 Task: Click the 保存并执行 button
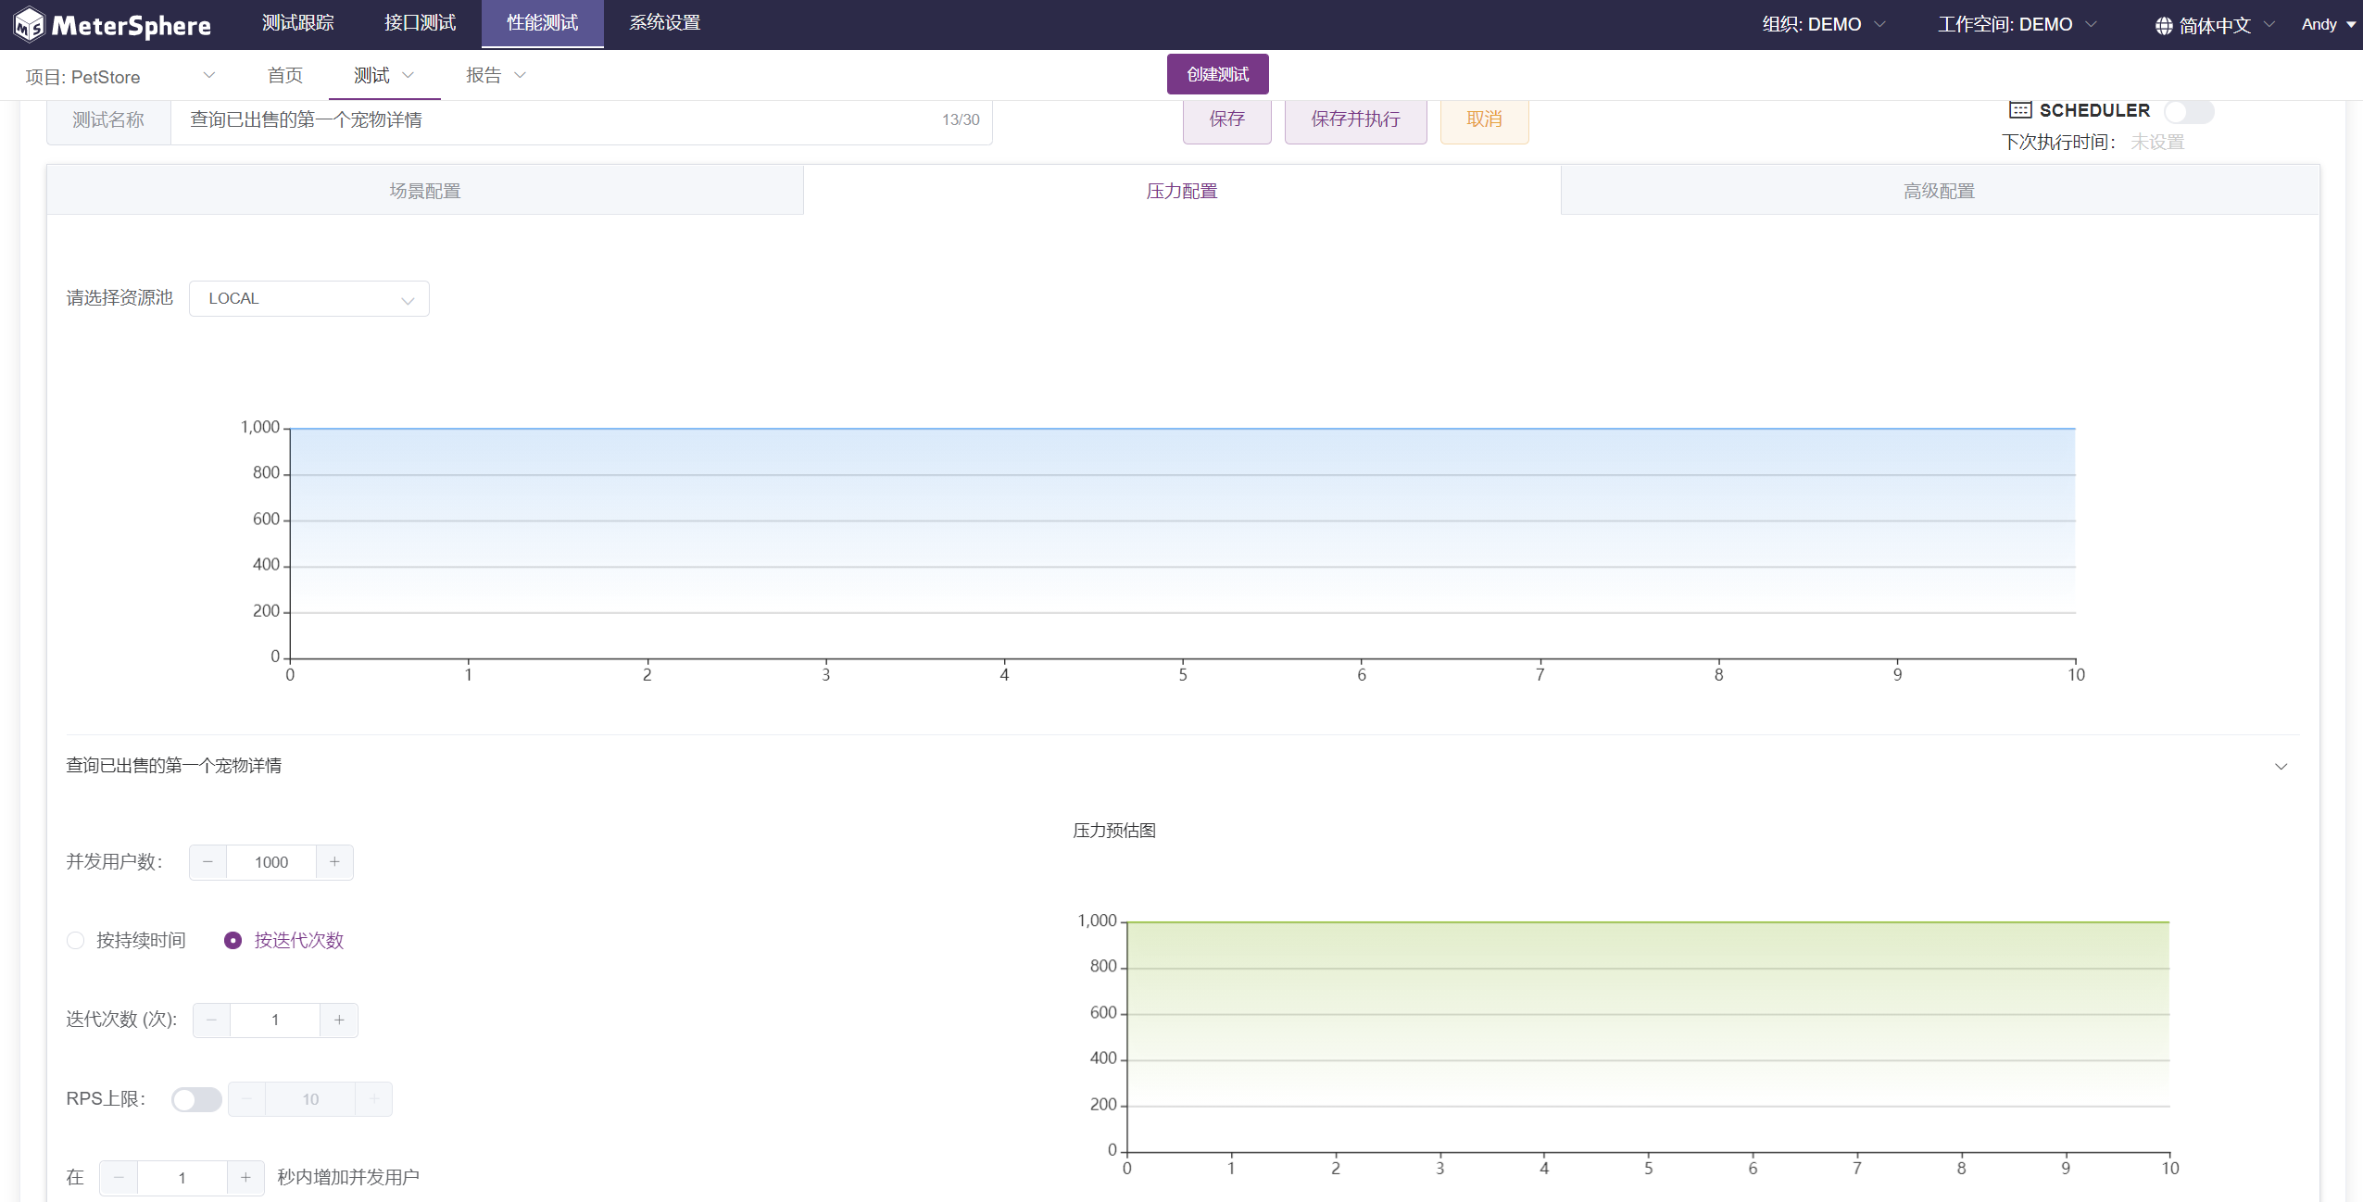(1355, 119)
